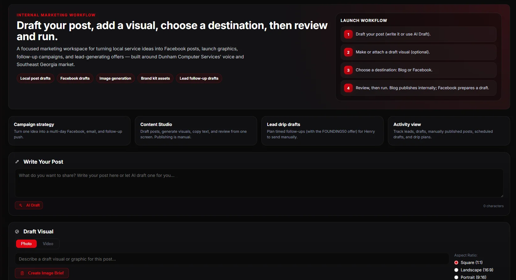Click the Local post drafts chip
516x280 pixels.
click(35, 78)
